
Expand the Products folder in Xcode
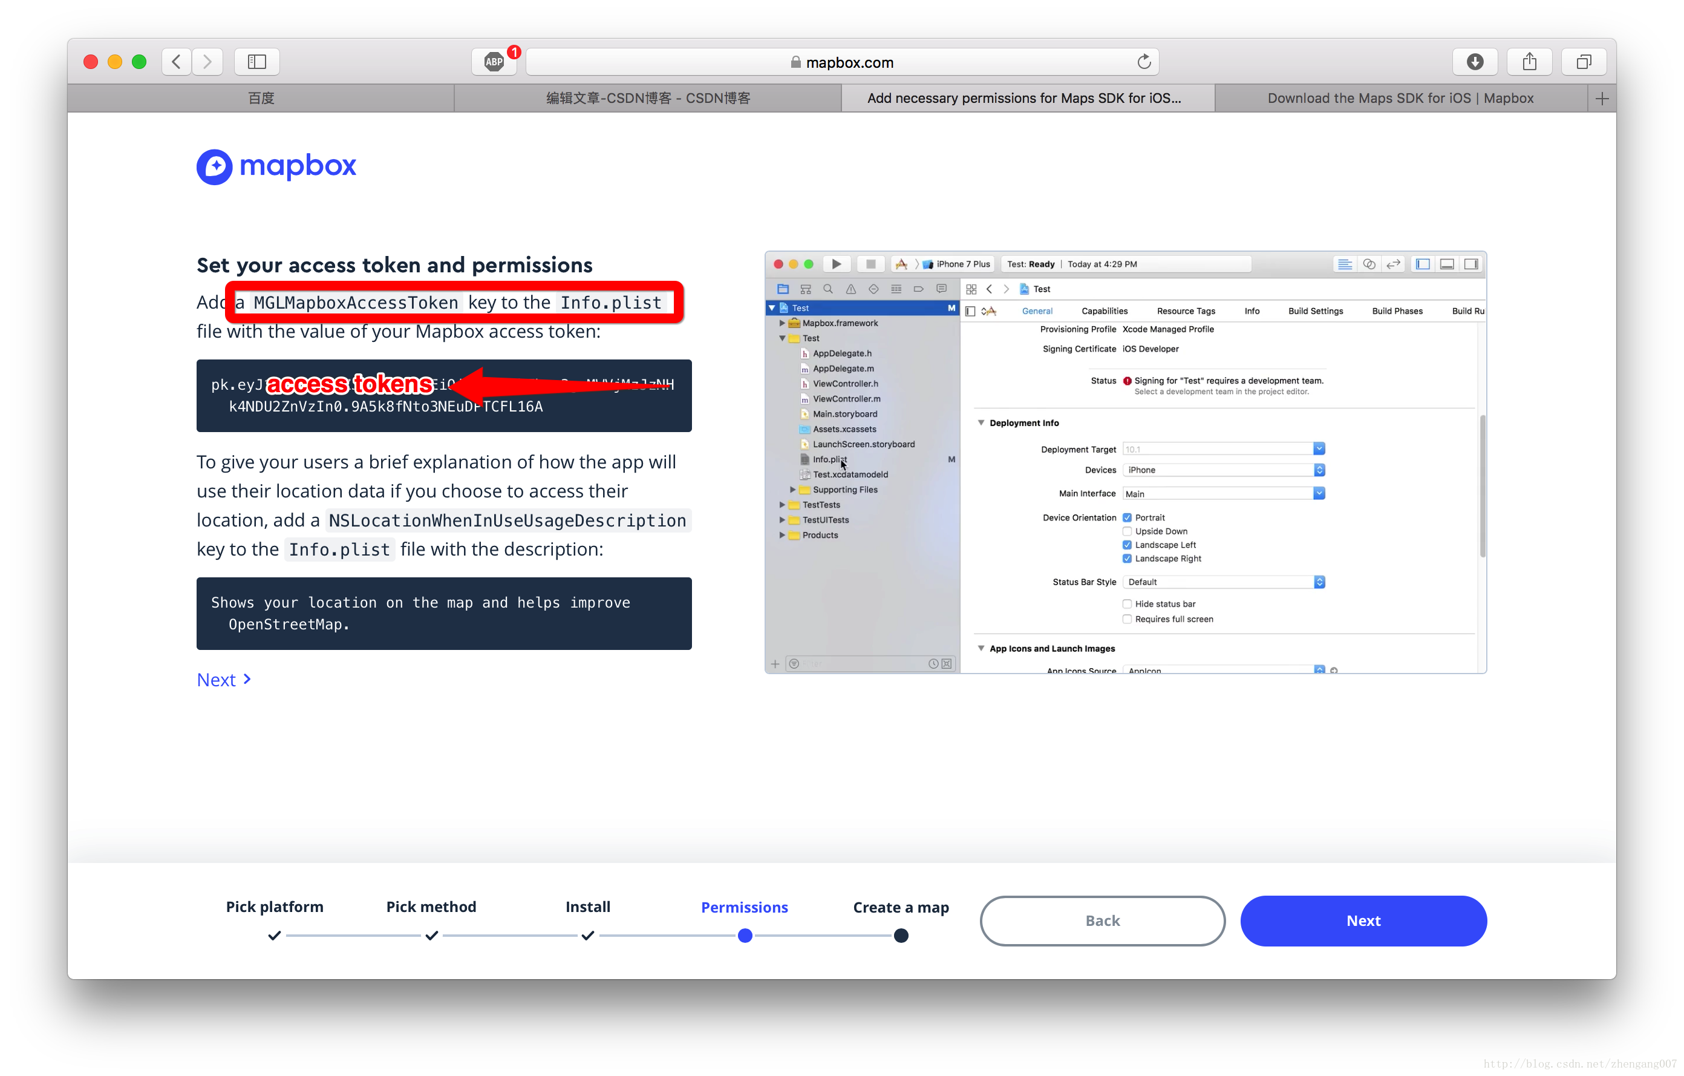pyautogui.click(x=782, y=535)
